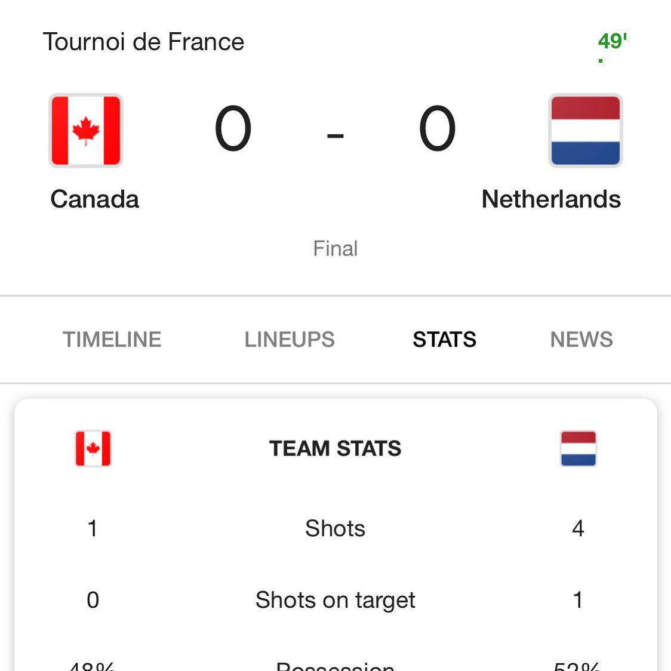This screenshot has height=671, width=671.
Task: Tap the green 49' match minute indicator
Action: click(612, 42)
